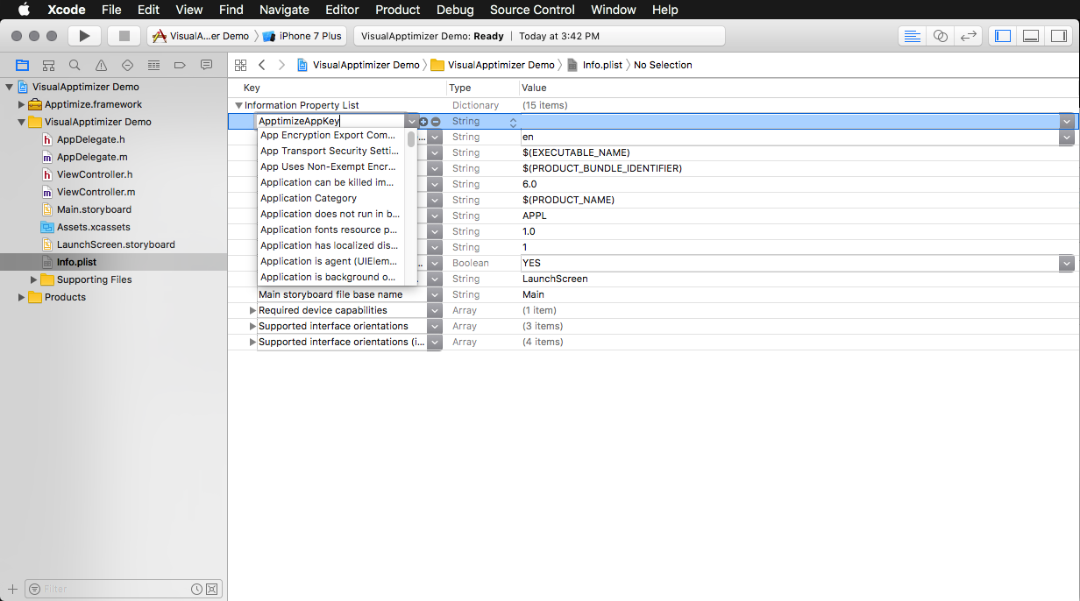
Task: Show the Version editor
Action: tap(968, 36)
